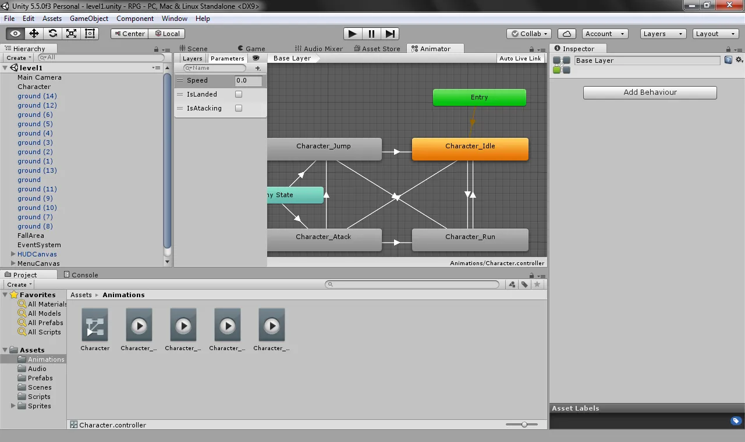Select the Scale tool
Image resolution: width=745 pixels, height=442 pixels.
[71, 34]
